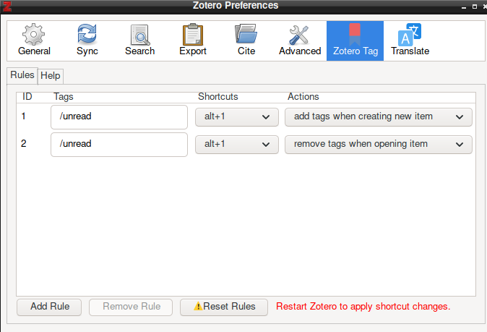Click the Remove Rule button
This screenshot has width=487, height=332.
point(131,307)
